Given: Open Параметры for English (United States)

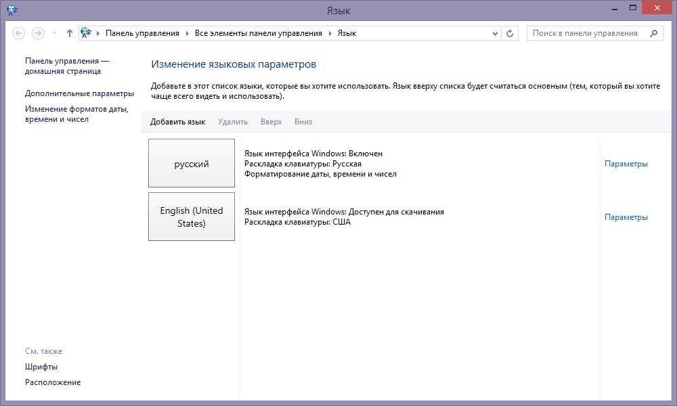Looking at the screenshot, I should coord(626,217).
